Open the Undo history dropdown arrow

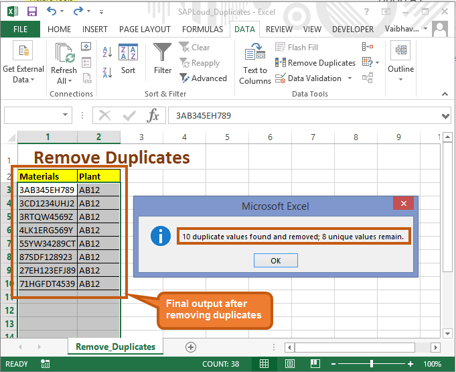(x=62, y=11)
